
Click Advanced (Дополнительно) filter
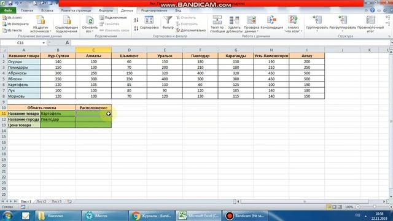pos(191,30)
